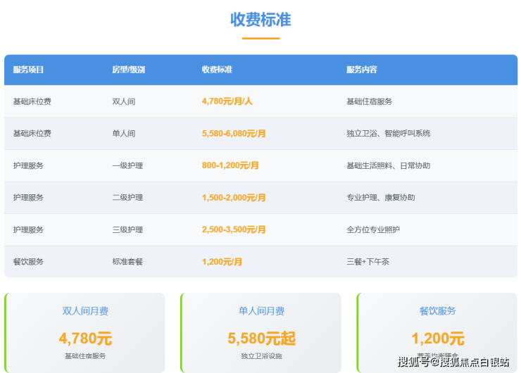Click the 搜狐号 watermark text
The image size is (521, 373).
414,362
